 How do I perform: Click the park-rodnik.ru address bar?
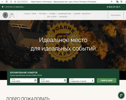(22, 2)
